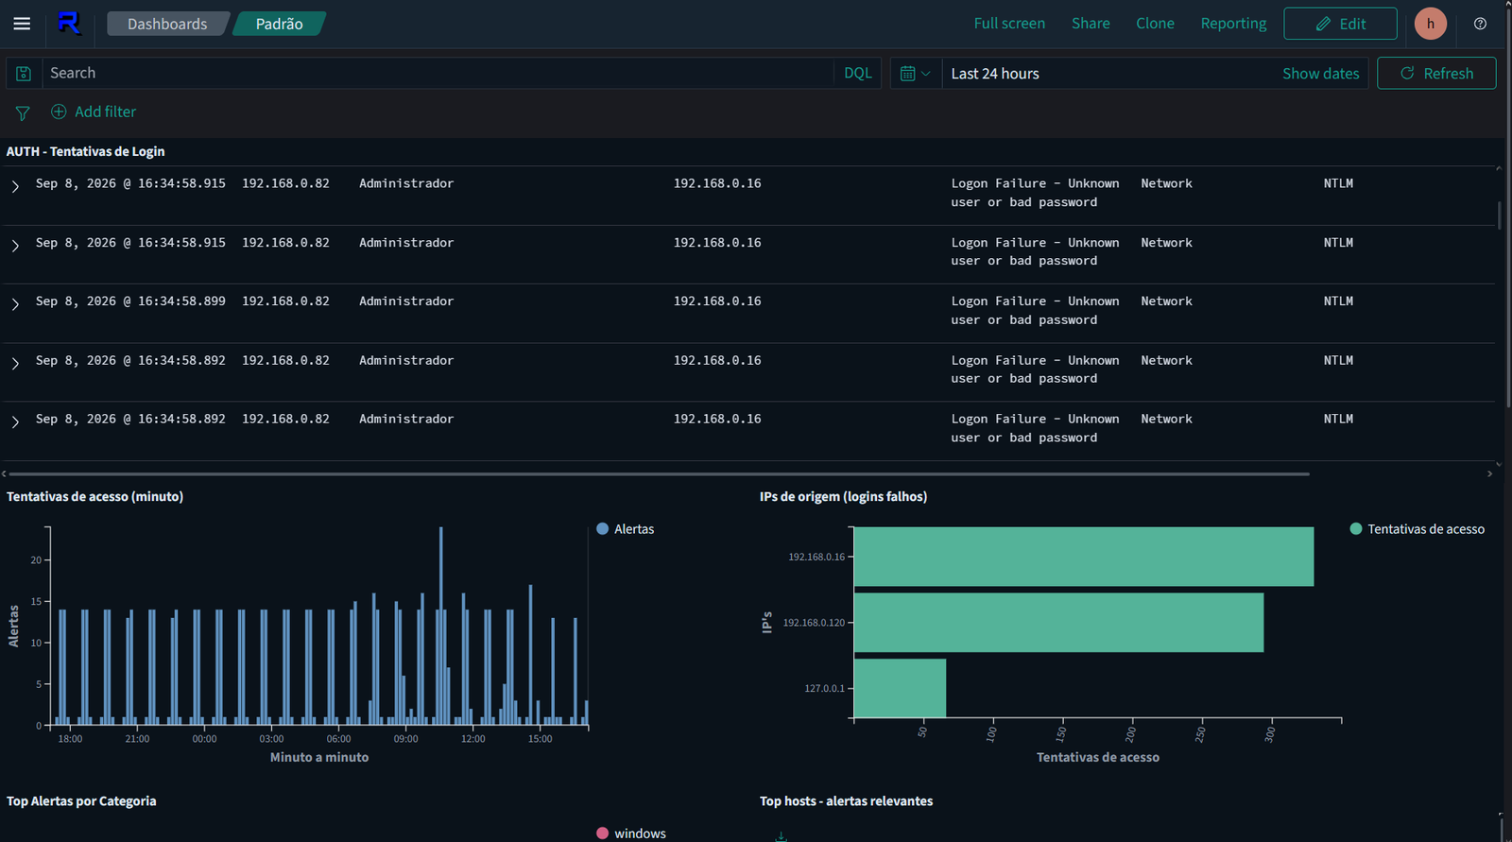Click the left scroll arrow below the table
Screen dimensions: 1512x842
pyautogui.click(x=4, y=473)
